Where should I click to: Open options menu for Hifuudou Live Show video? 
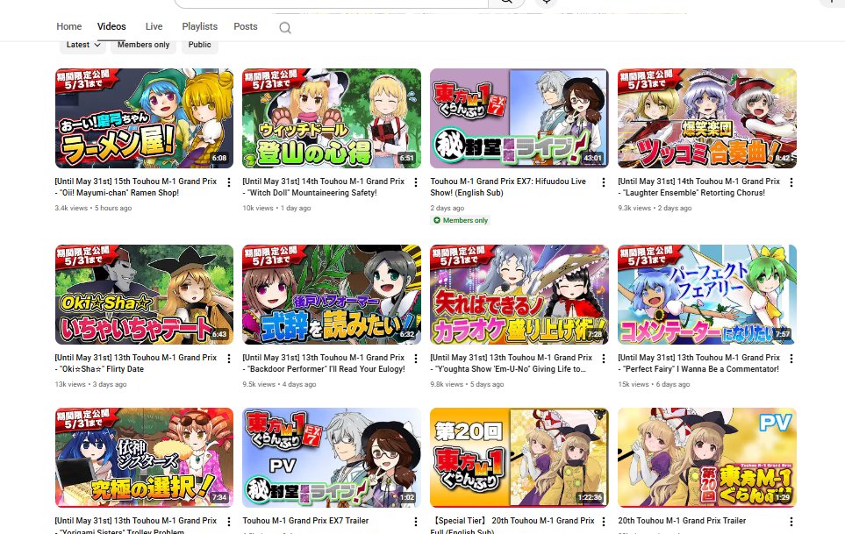pyautogui.click(x=604, y=182)
